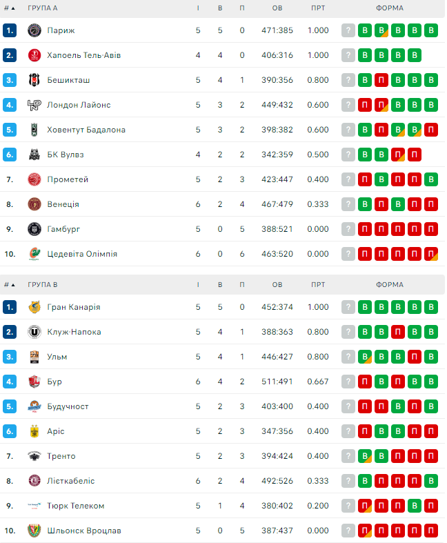Open Гамбург team name link
Viewport: 447px width, 543px height.
point(64,229)
